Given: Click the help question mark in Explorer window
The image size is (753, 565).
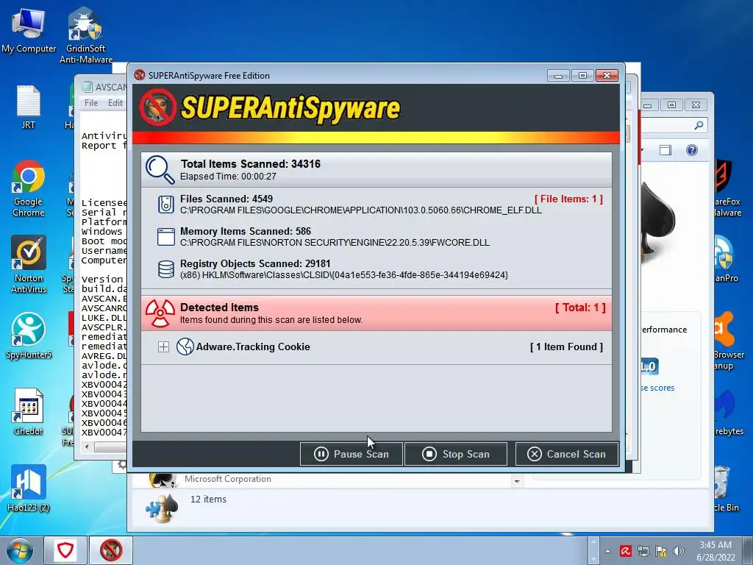Looking at the screenshot, I should [691, 150].
